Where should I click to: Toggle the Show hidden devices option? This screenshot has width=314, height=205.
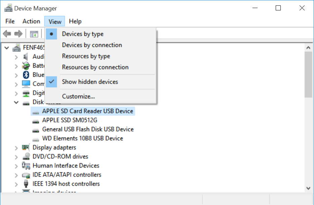90,82
